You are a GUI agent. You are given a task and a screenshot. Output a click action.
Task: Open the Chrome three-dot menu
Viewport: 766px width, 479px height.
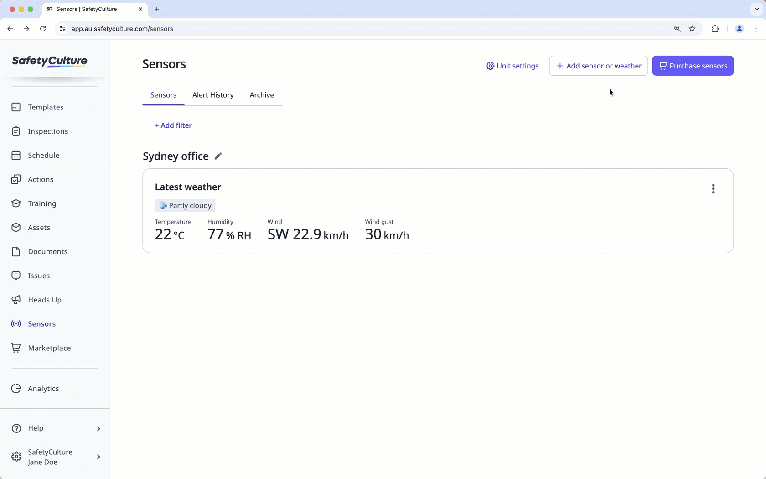756,29
